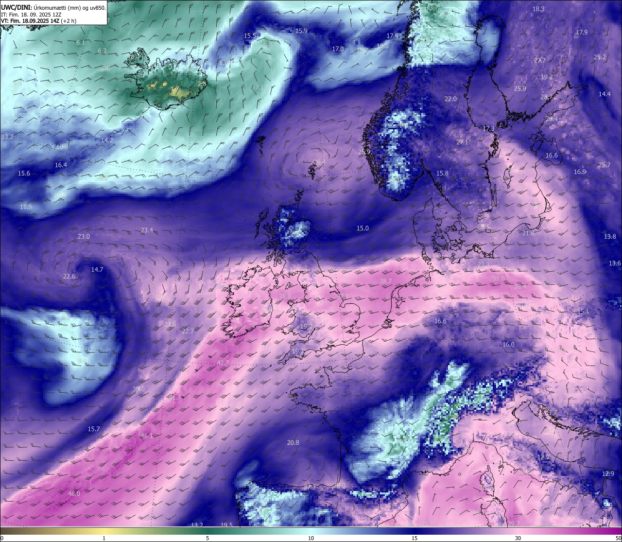Click the 18.3 value label

point(538,9)
